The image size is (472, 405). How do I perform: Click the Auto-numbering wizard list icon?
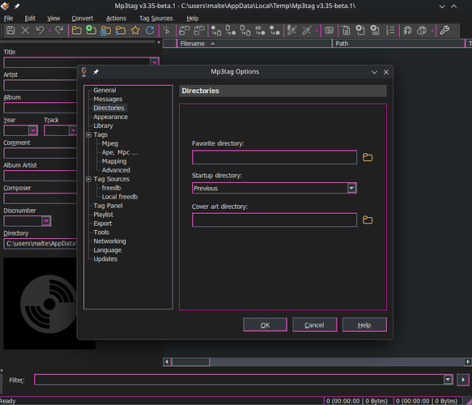[x=390, y=31]
